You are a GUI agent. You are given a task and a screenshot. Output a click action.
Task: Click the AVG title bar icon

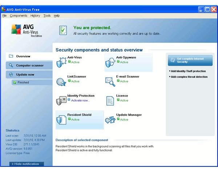click(x=4, y=9)
